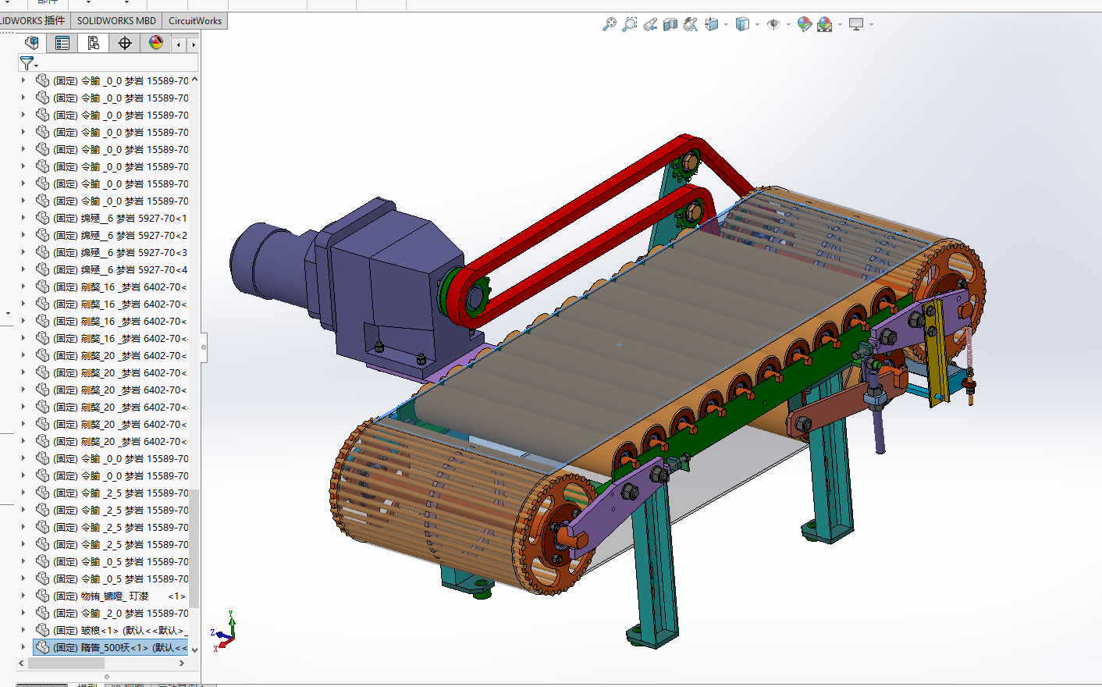Activate the Section View tool
The image size is (1102, 687).
(670, 25)
